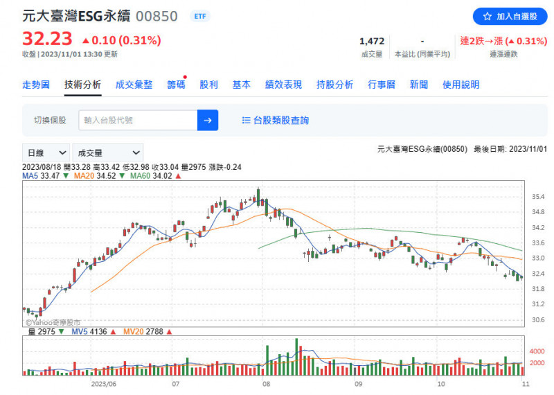Click the 切換個股 label
554x395 pixels.
[50, 121]
